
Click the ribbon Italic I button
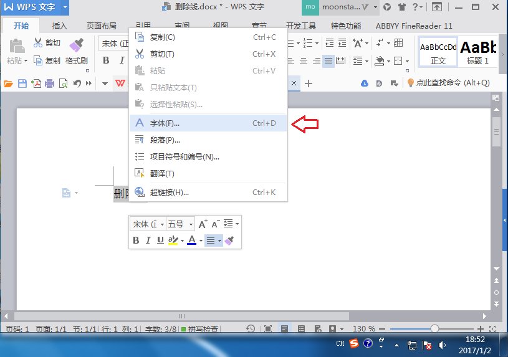[x=122, y=60]
